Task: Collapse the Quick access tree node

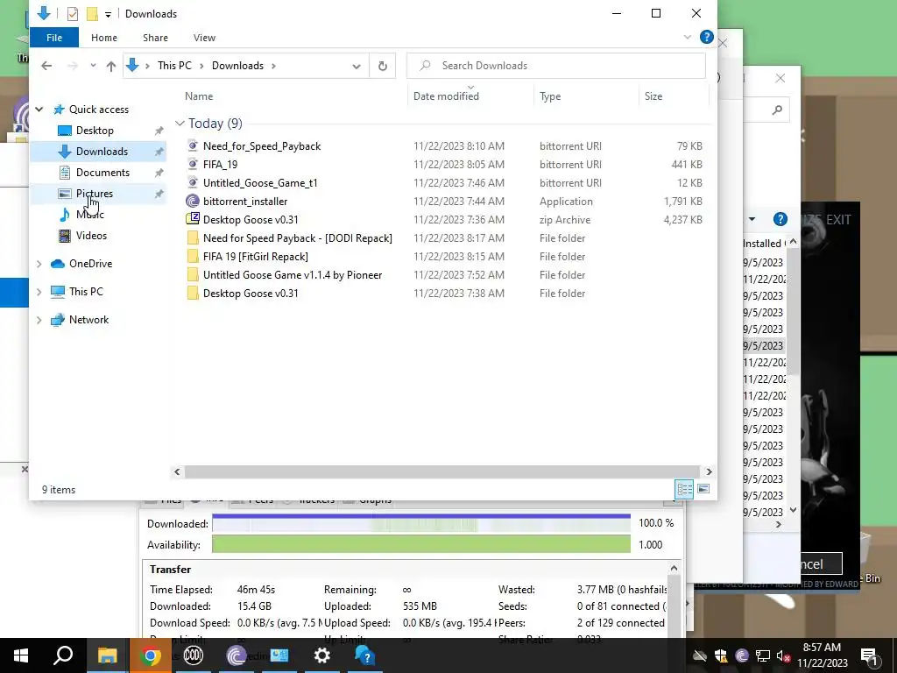Action: 39,110
